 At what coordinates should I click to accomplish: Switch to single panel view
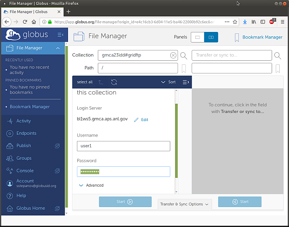pyautogui.click(x=197, y=37)
